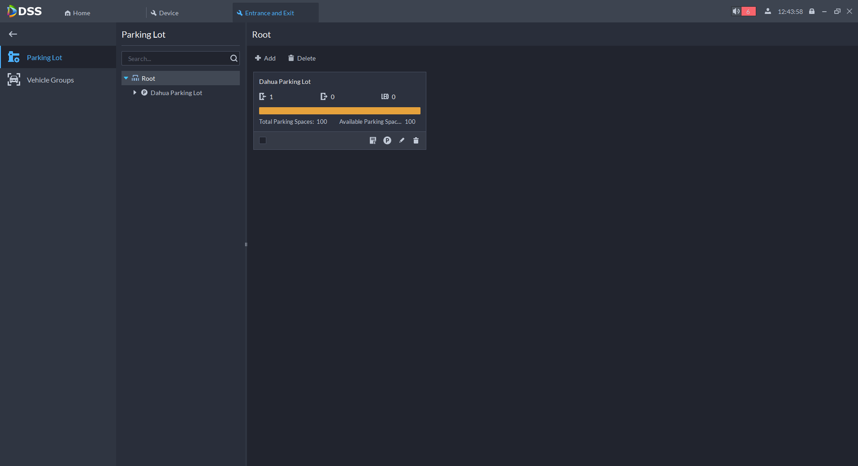Screen dimensions: 858x466
Task: Open the parking space settings P icon
Action: [387, 140]
